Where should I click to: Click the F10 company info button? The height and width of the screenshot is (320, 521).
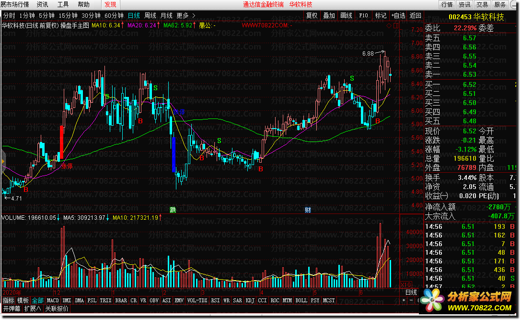[x=363, y=16]
